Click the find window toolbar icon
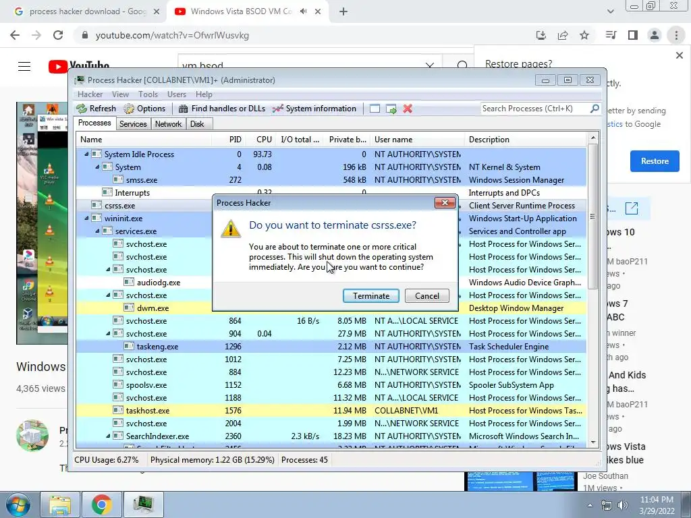 [375, 109]
